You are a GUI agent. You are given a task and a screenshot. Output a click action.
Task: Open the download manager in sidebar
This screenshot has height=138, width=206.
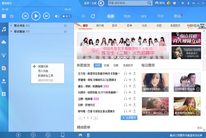click(x=4, y=81)
